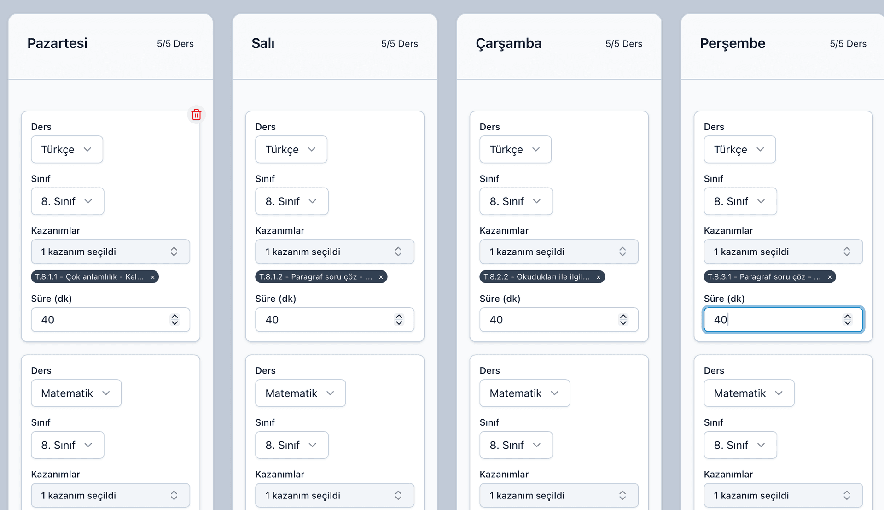Click Pazartesi first Süre duration field
The width and height of the screenshot is (884, 510).
[x=101, y=320]
